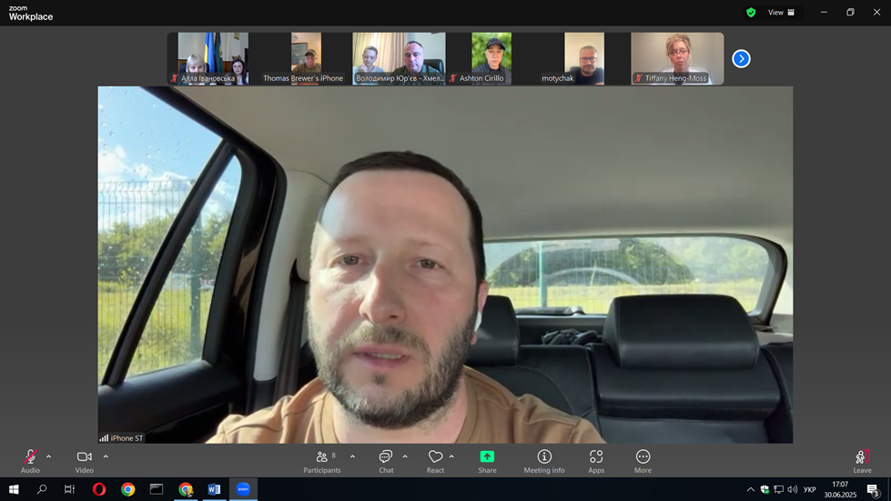Expand video settings arrow next to Video
Viewport: 891px width, 501px height.
106,456
